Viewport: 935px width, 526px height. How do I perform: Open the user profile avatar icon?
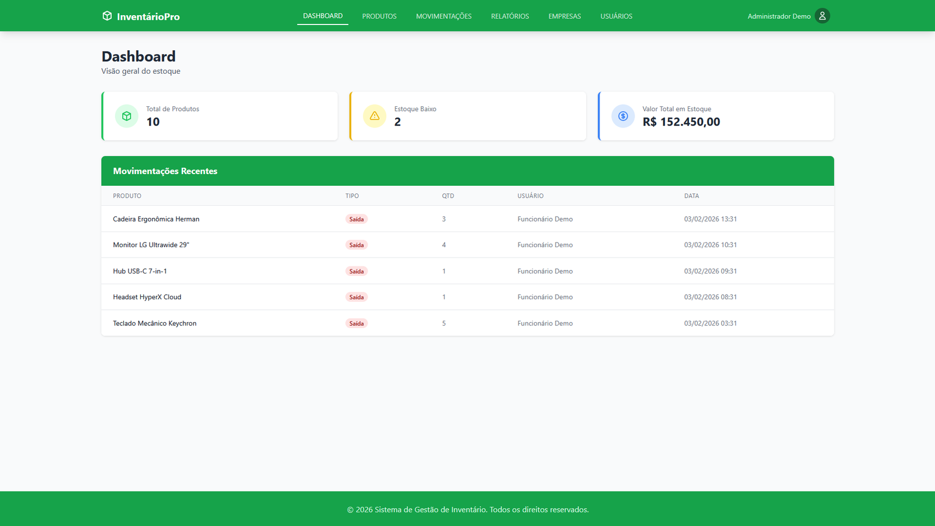(x=822, y=16)
